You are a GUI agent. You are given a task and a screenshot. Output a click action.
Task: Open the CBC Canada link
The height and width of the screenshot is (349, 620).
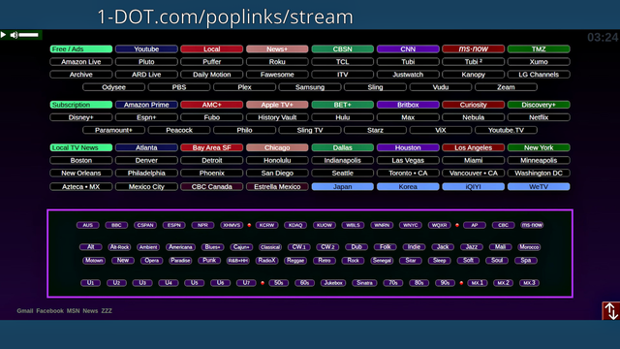point(211,187)
